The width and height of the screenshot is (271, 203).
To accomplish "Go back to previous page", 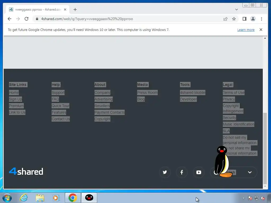I will point(10,19).
